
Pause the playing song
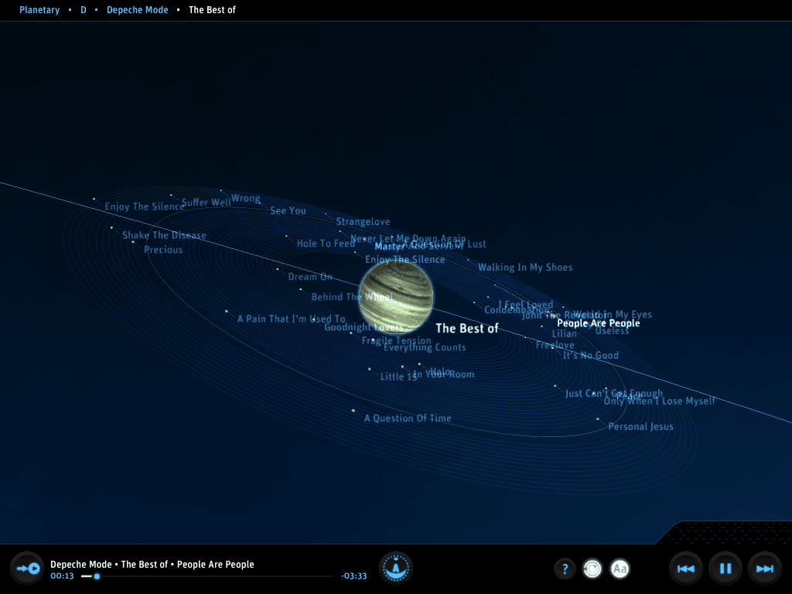point(725,569)
